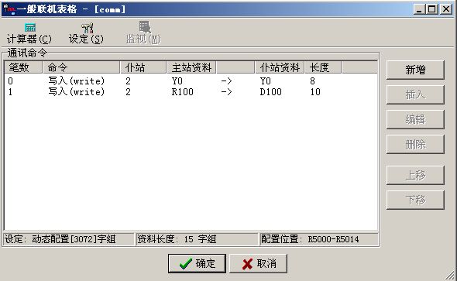Click the 下移 (Move down) button
Viewport: 457px width, 281px height.
(x=415, y=200)
